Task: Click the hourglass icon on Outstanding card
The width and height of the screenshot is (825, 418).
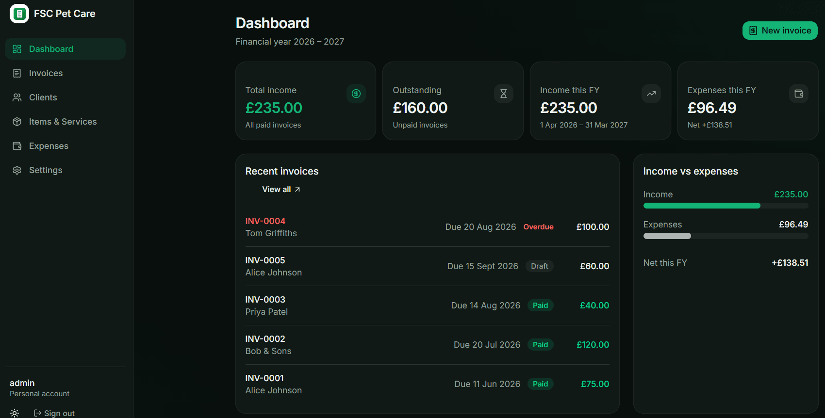Action: click(x=504, y=94)
